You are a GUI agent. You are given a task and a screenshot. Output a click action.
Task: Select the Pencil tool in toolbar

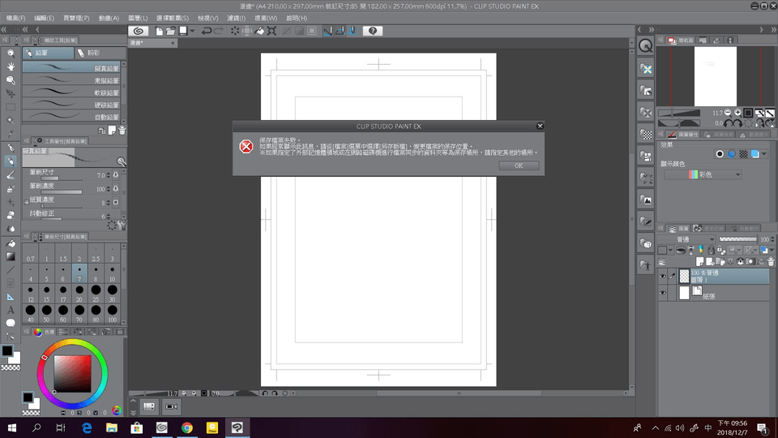click(11, 161)
